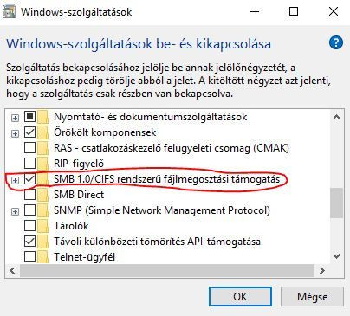The height and width of the screenshot is (316, 350).
Task: Enable the Telnet-ügyfél checkbox
Action: (x=29, y=256)
